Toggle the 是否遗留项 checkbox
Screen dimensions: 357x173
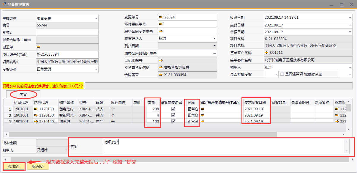282,74
